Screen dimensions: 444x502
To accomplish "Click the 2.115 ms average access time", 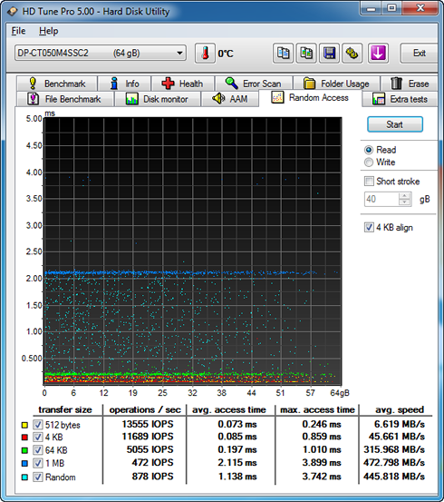I will pos(237,463).
